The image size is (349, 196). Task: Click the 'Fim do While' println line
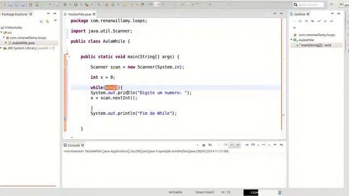[x=134, y=113]
